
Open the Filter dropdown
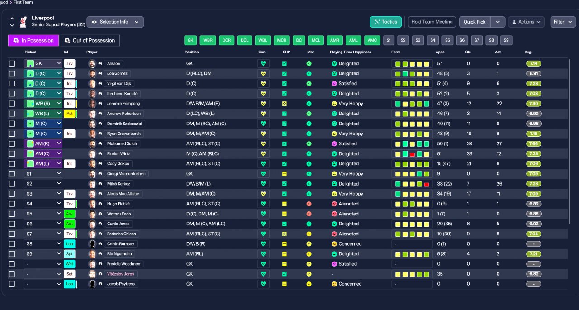pyautogui.click(x=563, y=22)
